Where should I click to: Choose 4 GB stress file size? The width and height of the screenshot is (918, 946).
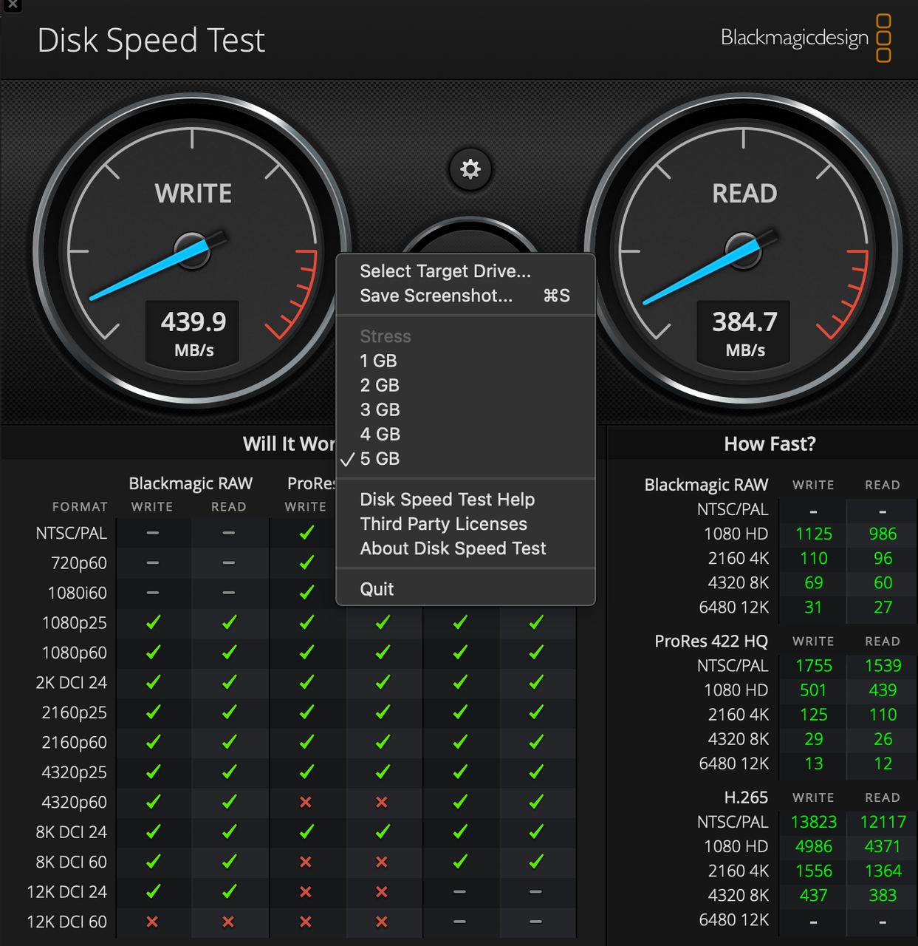380,434
